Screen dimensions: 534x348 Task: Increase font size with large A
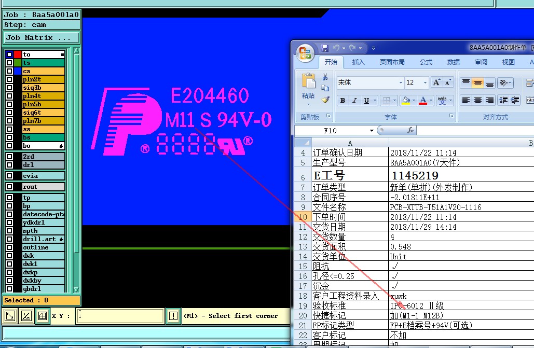point(436,82)
